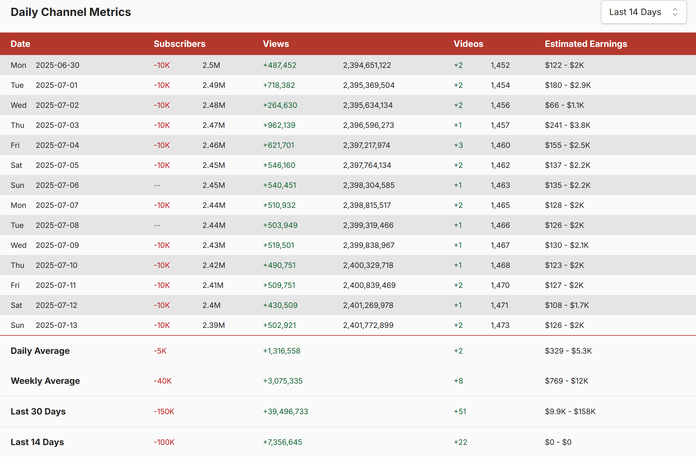
Task: Click views gain +718,382
Action: [279, 85]
